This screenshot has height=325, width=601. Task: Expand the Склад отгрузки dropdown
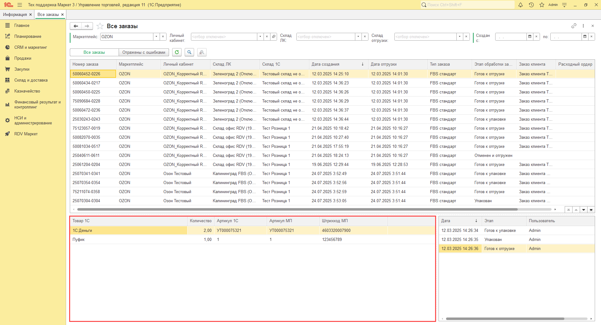[x=460, y=37]
